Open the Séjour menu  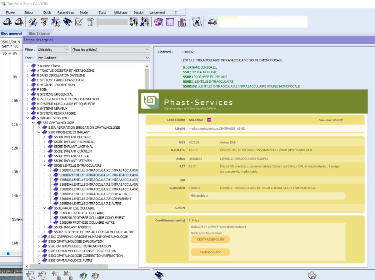point(29,13)
